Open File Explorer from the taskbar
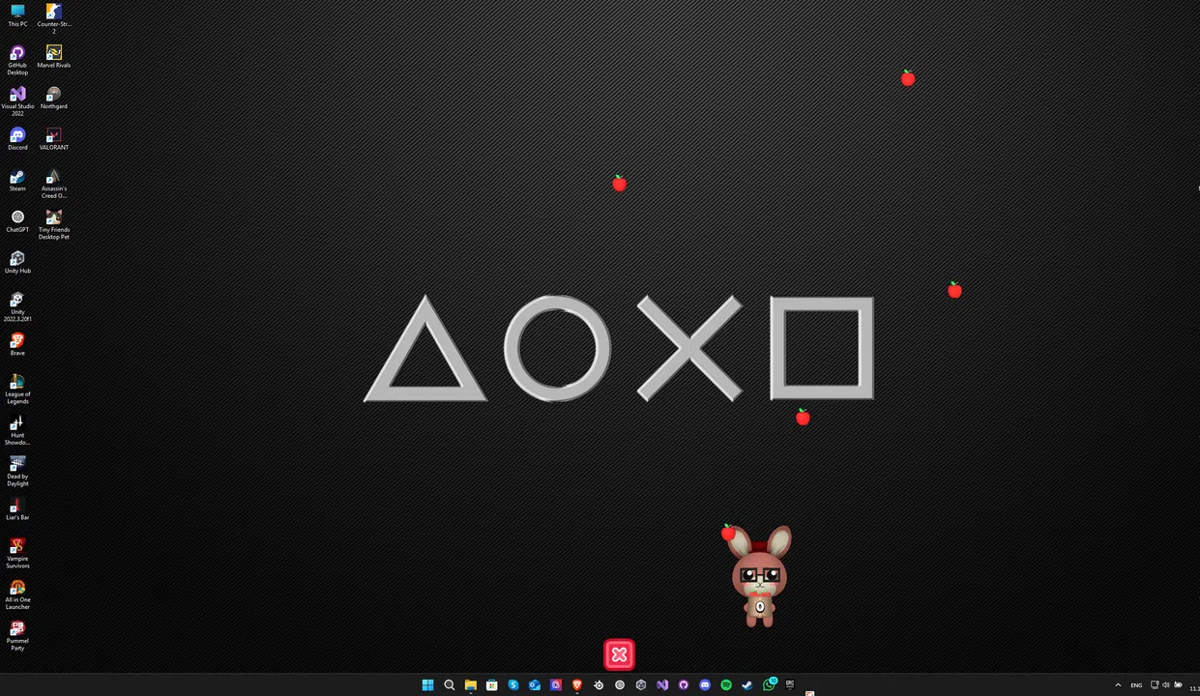The width and height of the screenshot is (1200, 696). (x=470, y=685)
